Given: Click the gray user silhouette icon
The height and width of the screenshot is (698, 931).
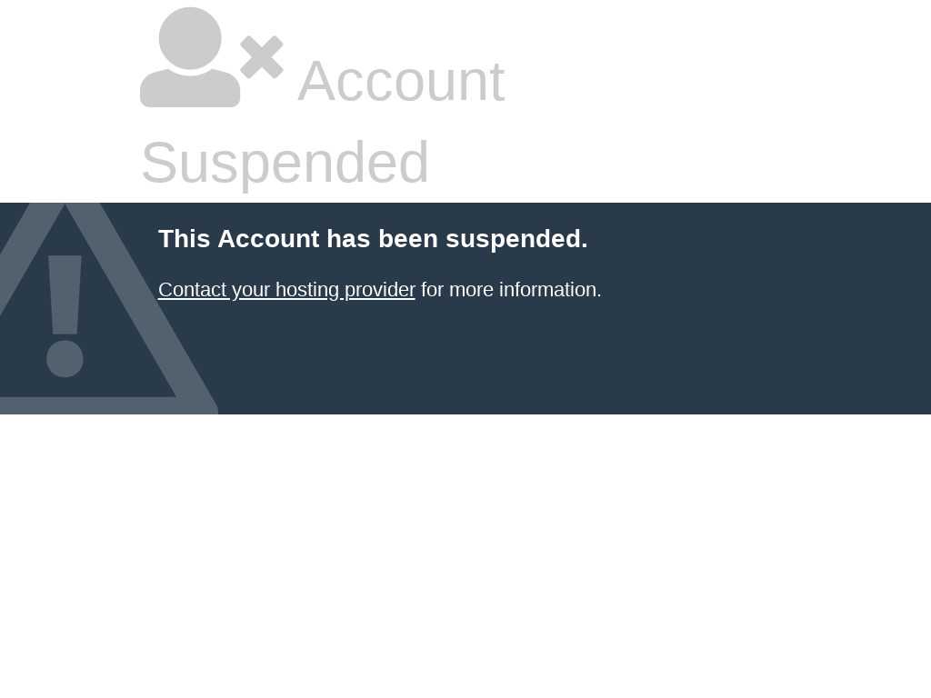Looking at the screenshot, I should click(x=190, y=57).
